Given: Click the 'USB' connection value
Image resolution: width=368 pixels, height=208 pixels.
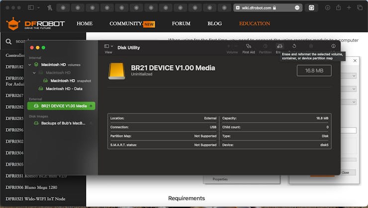Looking at the screenshot, I should pyautogui.click(x=213, y=127).
